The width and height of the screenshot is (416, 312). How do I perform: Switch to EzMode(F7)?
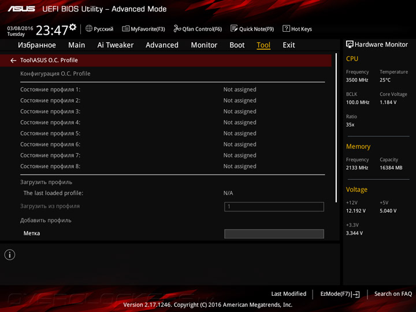coord(335,294)
